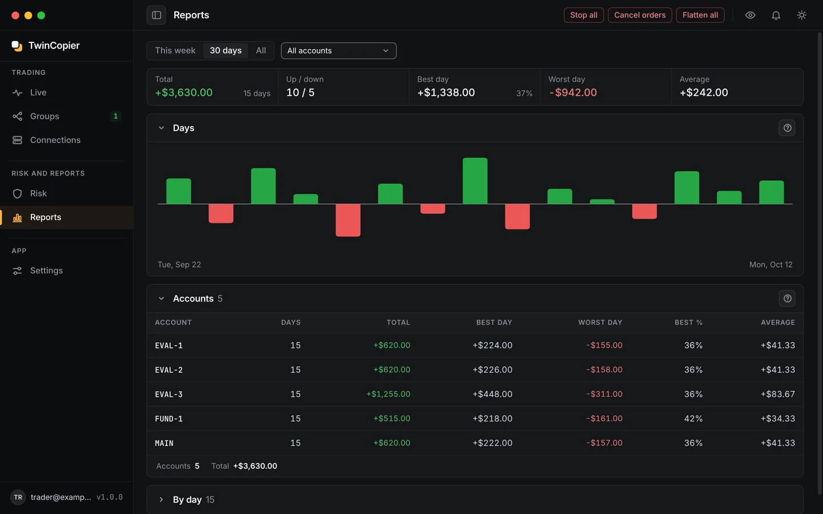
Task: Click the BEST % column header
Action: click(689, 323)
